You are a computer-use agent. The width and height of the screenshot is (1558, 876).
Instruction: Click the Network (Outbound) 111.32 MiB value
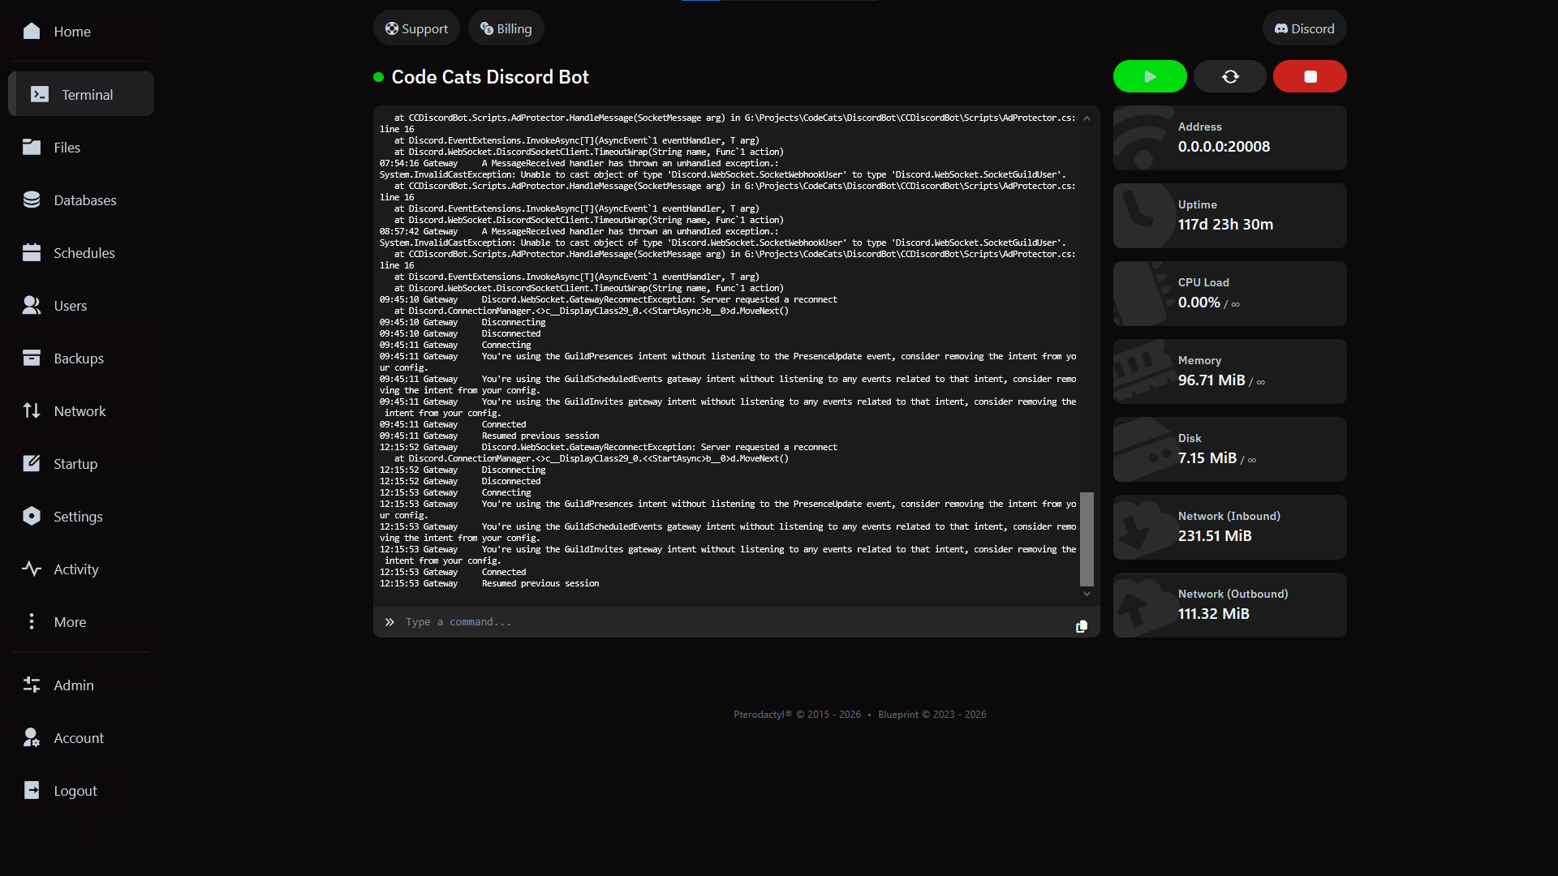pos(1214,614)
